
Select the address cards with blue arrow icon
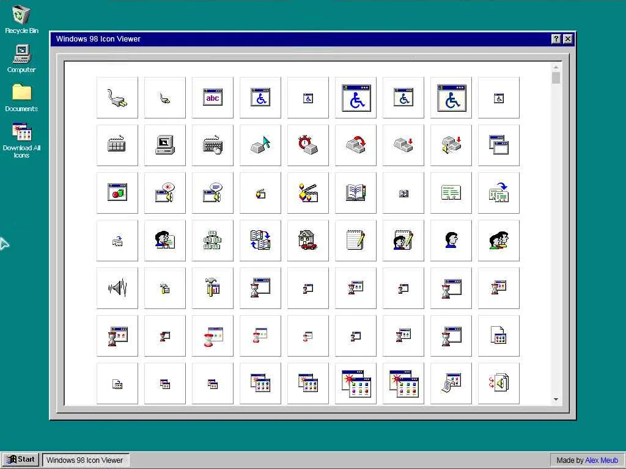coord(499,193)
